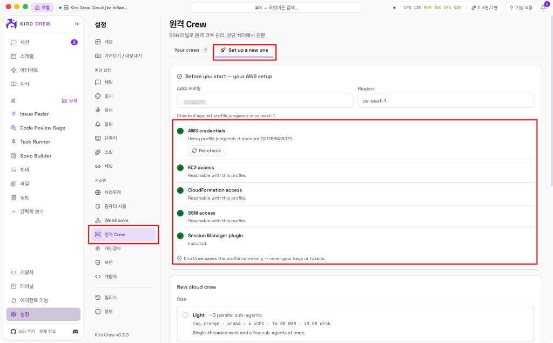553x343 pixels.
Task: Open 스케줄 schedule in sidebar
Action: (x=43, y=56)
